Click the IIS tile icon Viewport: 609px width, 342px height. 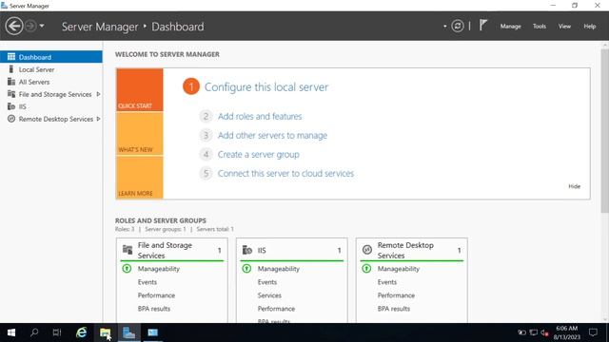tap(247, 250)
